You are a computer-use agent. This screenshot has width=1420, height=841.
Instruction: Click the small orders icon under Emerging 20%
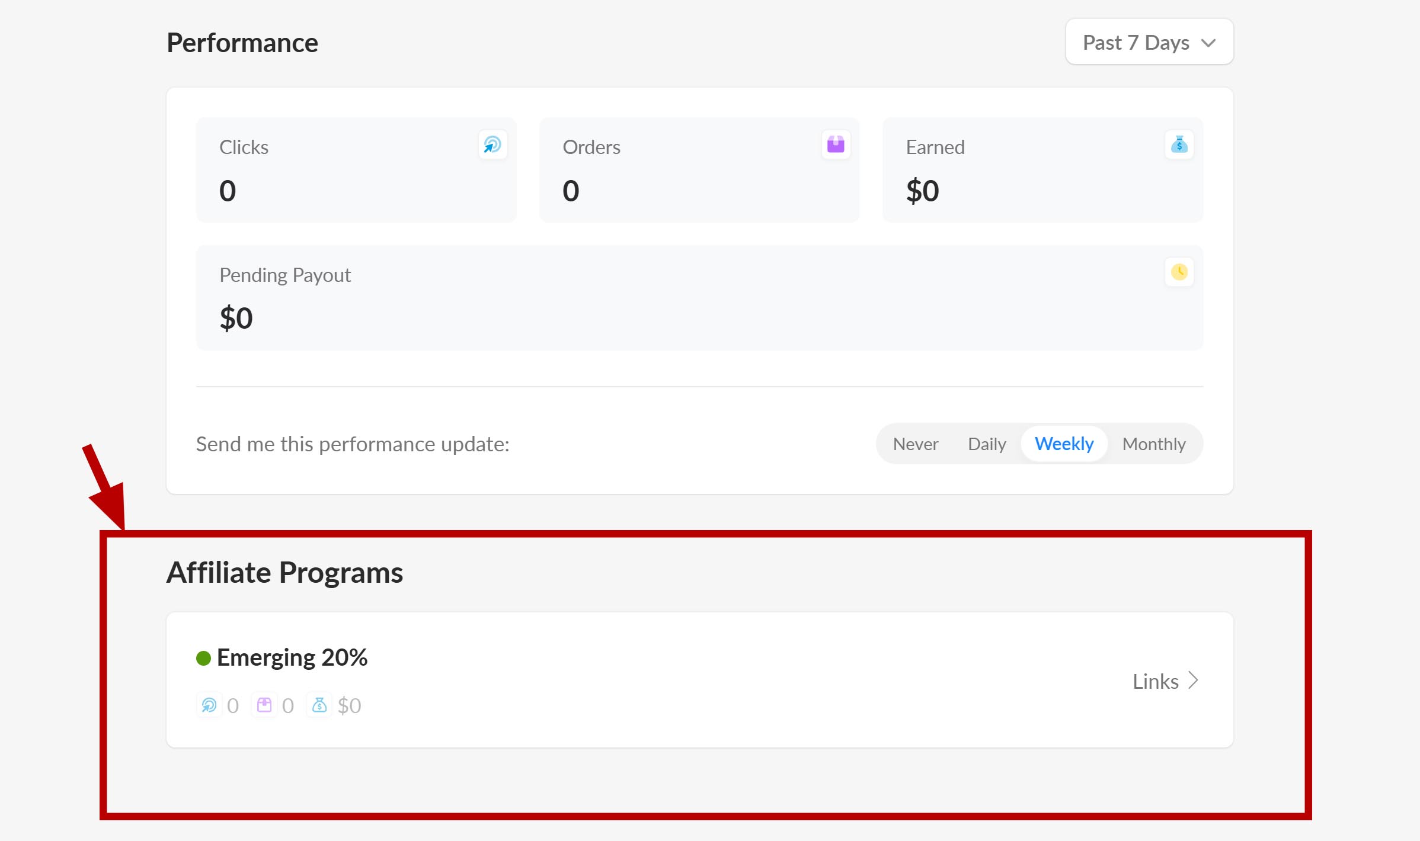(264, 705)
